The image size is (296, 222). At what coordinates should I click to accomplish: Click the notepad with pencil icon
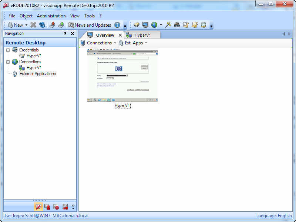[195, 25]
